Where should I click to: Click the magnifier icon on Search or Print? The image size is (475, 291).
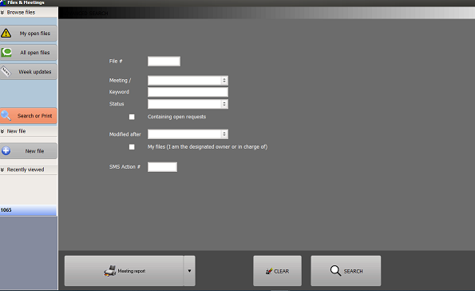[6, 116]
